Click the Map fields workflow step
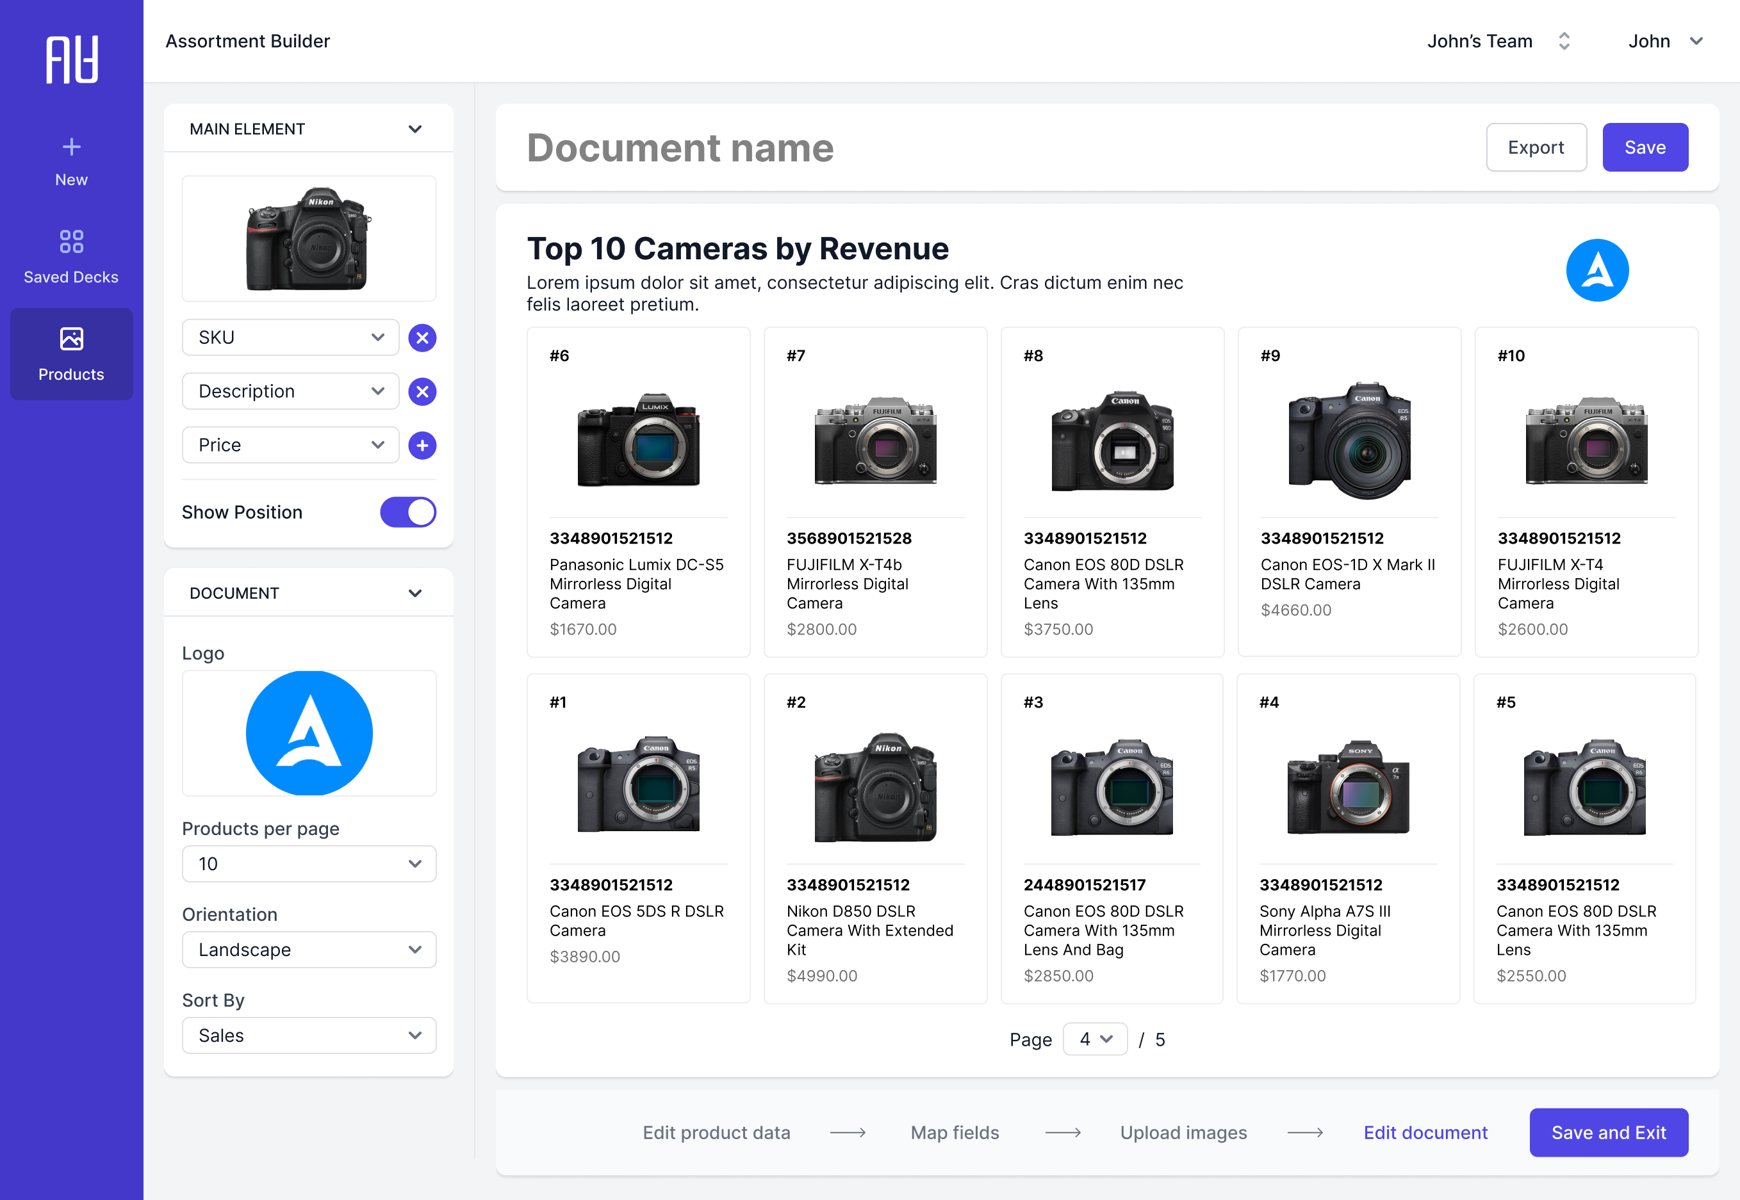 954,1132
